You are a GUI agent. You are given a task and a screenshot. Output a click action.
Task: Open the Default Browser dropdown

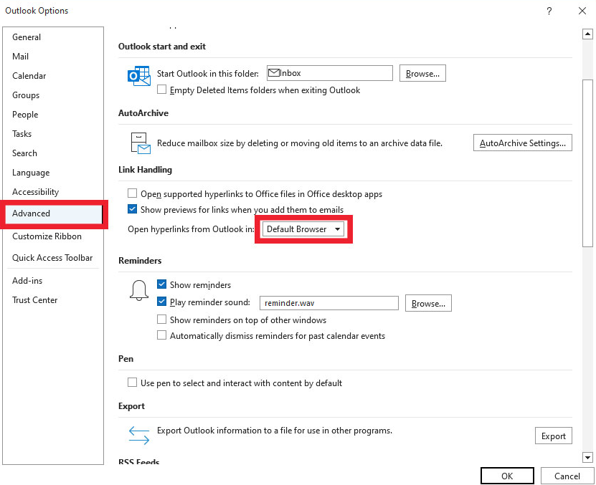click(x=303, y=229)
